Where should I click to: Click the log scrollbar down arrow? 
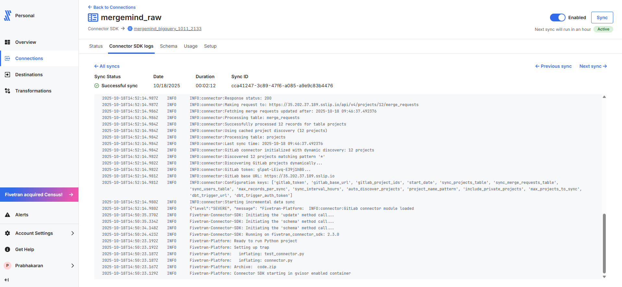604,277
